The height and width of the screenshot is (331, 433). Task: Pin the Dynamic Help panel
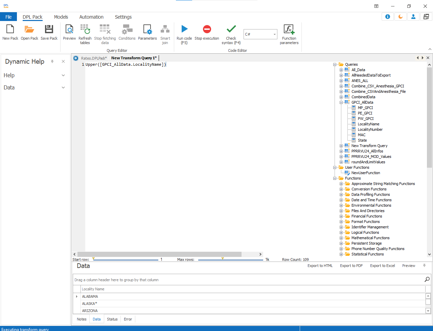click(52, 61)
